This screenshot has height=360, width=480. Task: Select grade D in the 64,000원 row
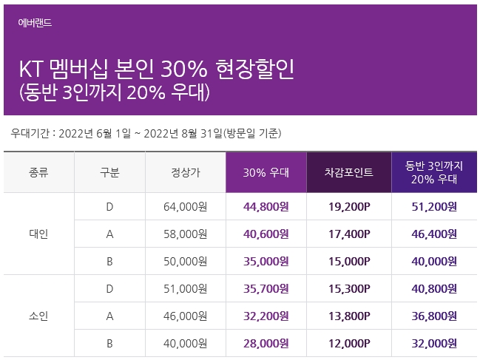click(109, 207)
